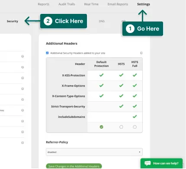The height and width of the screenshot is (169, 186).
Task: Open the Settings tab
Action: (x=144, y=4)
